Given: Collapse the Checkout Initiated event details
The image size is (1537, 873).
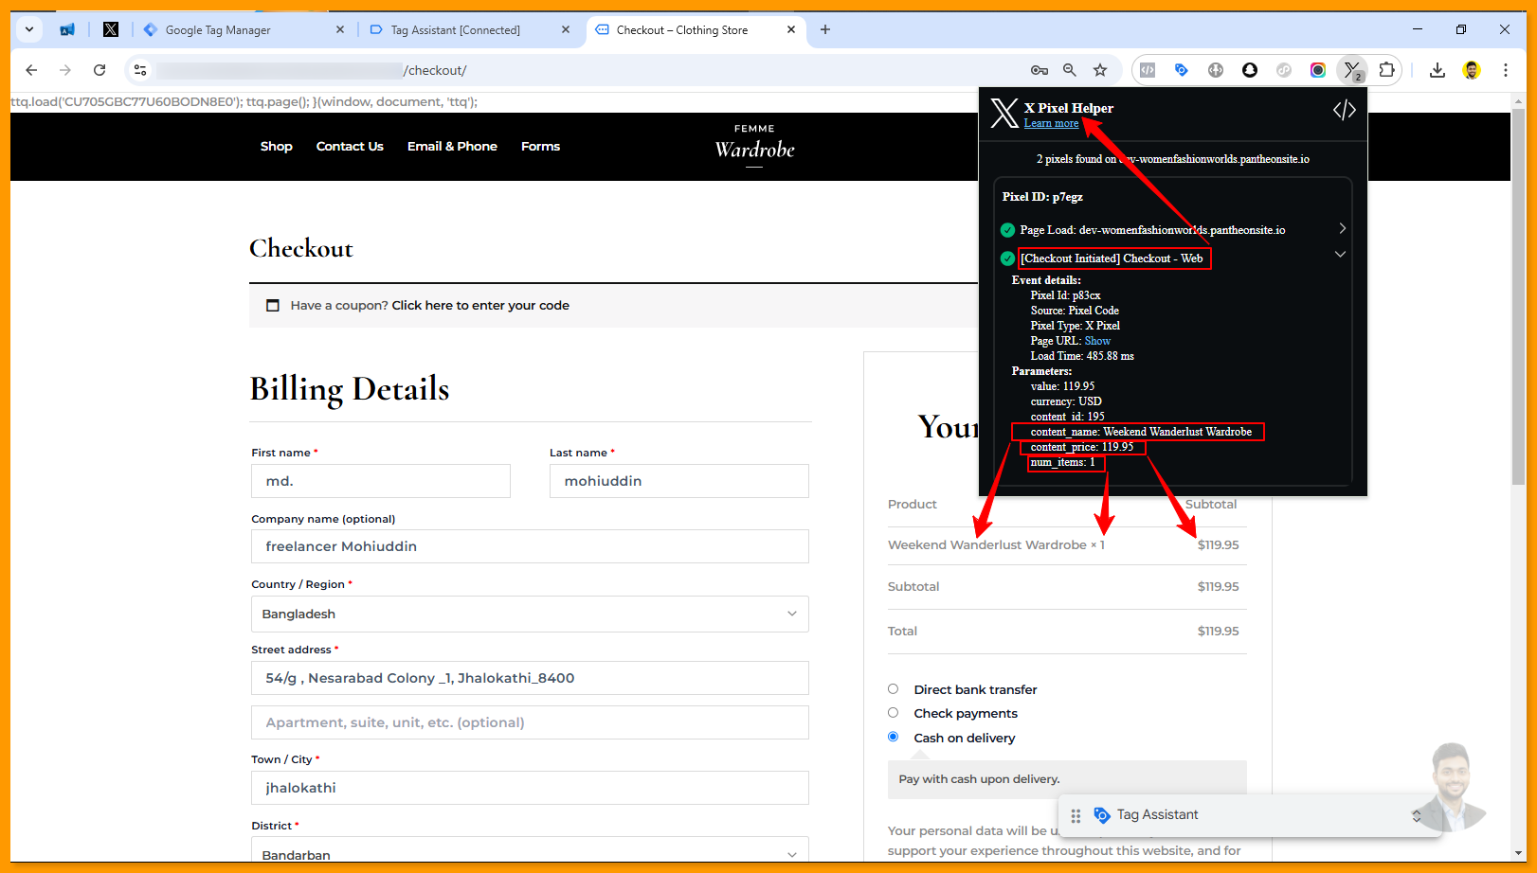Looking at the screenshot, I should [x=1340, y=255].
